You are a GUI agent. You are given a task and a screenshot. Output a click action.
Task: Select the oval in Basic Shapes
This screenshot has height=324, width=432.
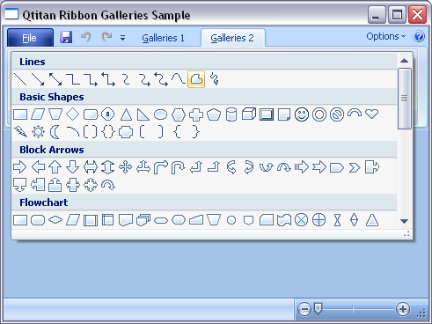click(x=161, y=114)
